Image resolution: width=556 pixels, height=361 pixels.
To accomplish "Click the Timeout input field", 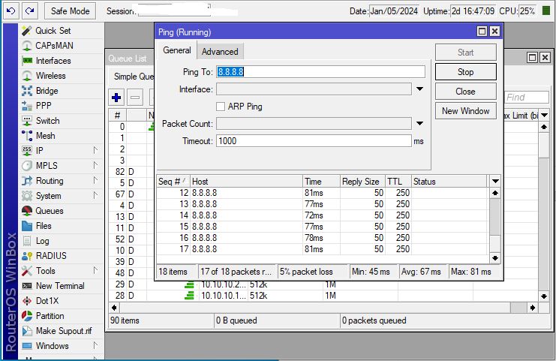I will click(314, 141).
